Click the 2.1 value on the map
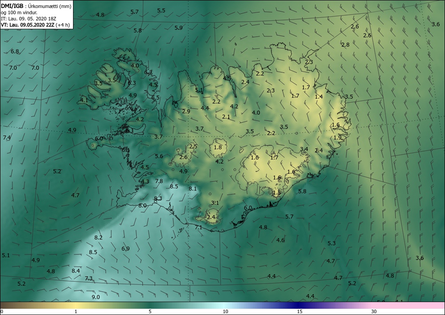This screenshot has width=445, height=315. click(226, 117)
